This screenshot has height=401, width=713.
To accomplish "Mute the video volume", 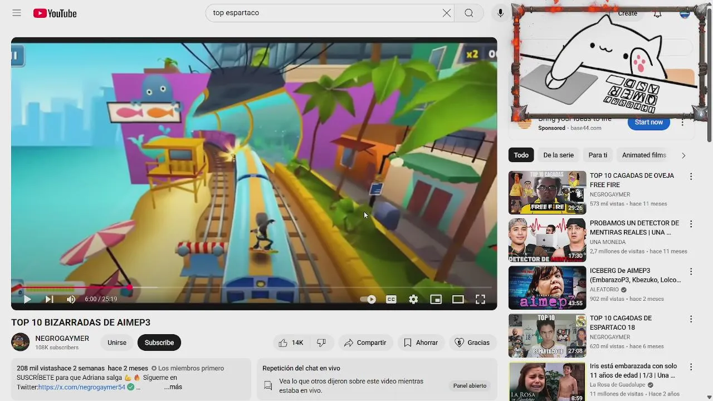I will [71, 299].
